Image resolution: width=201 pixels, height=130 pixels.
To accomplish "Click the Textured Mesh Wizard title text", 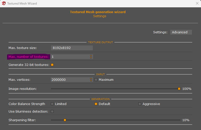I will click(22, 4).
